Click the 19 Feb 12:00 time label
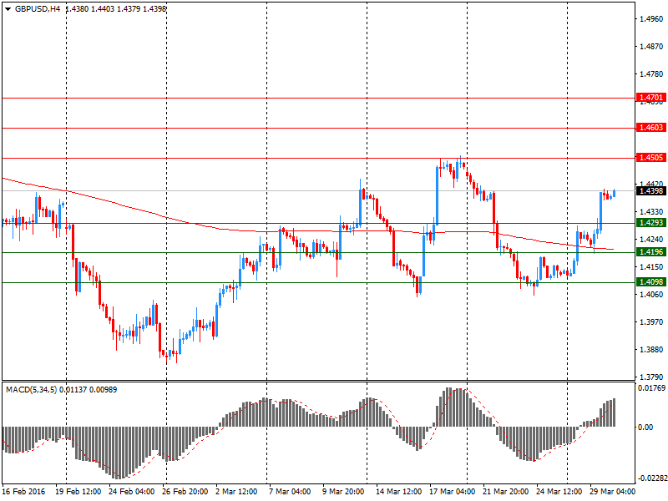Image resolution: width=668 pixels, height=501 pixels. [78, 492]
